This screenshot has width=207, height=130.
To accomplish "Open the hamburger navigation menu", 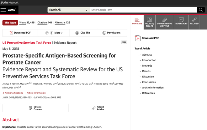I will (x=3, y=10).
